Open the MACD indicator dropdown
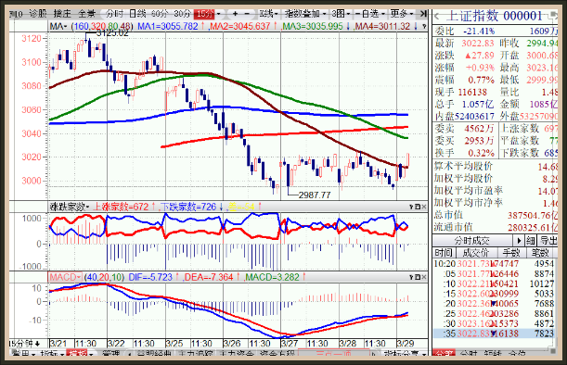567x365 pixels. pyautogui.click(x=65, y=277)
